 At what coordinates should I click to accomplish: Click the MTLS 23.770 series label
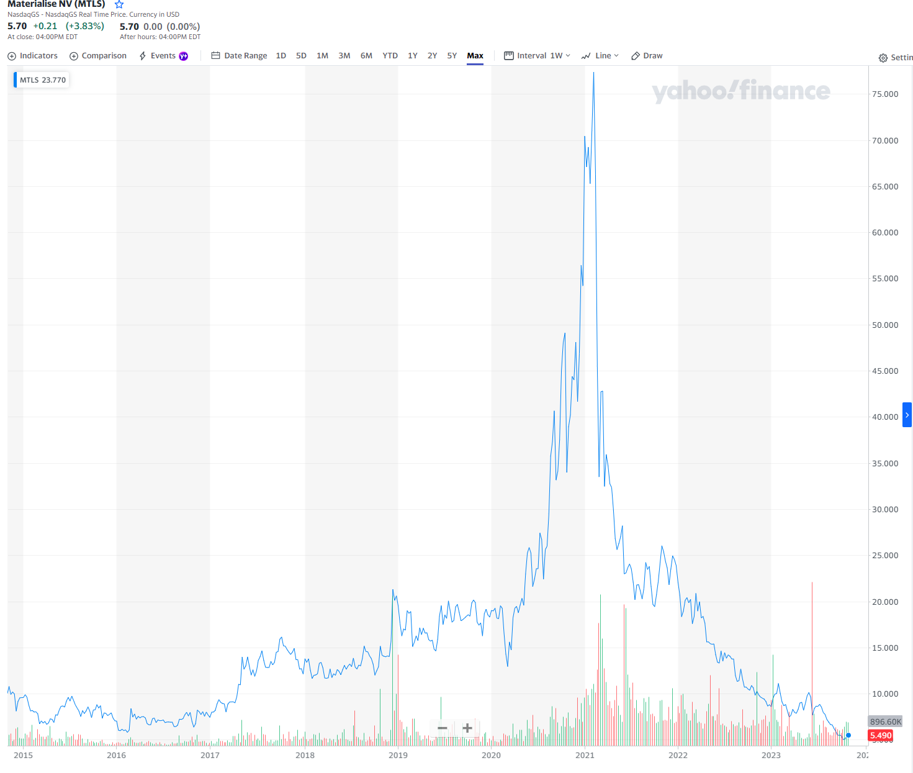43,80
